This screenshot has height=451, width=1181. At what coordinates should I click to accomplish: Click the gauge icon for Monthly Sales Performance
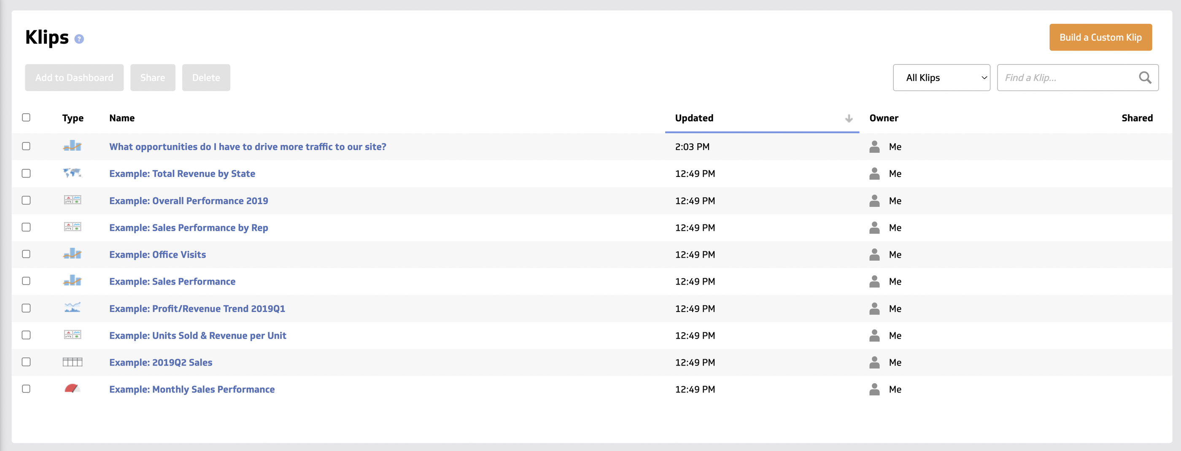pos(73,389)
